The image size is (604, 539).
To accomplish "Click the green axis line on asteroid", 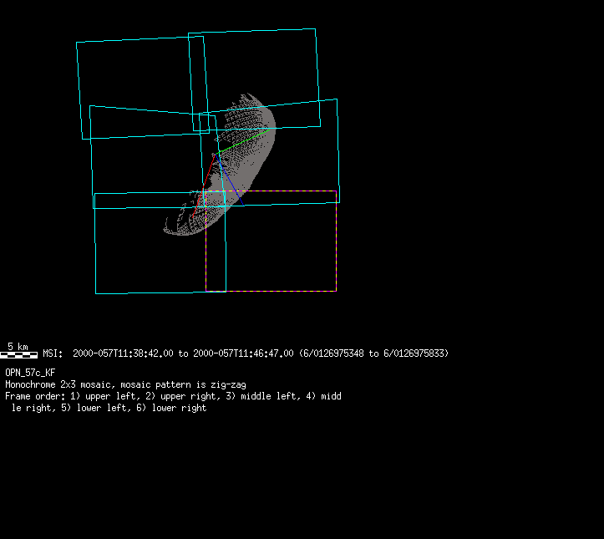I will point(242,142).
